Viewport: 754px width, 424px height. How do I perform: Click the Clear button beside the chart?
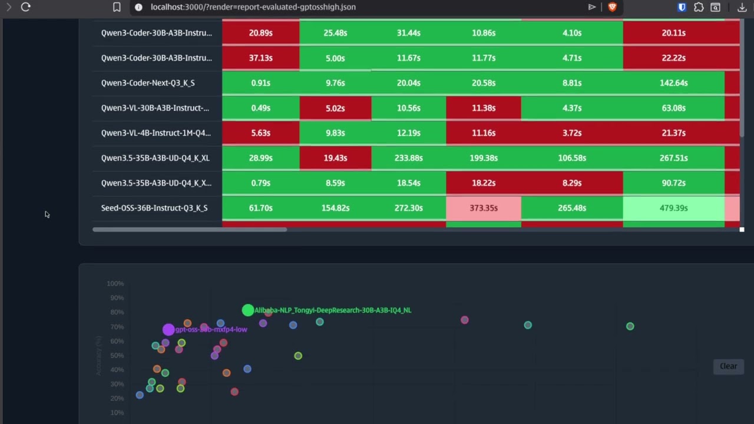pyautogui.click(x=728, y=366)
